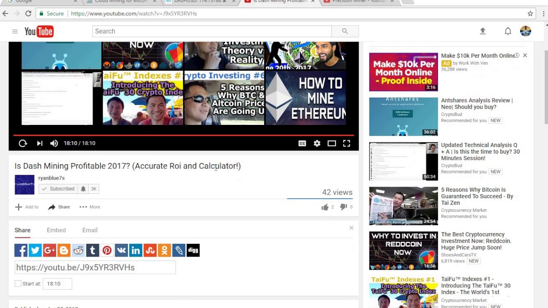
Task: Go back with browser back arrow
Action: click(6, 14)
